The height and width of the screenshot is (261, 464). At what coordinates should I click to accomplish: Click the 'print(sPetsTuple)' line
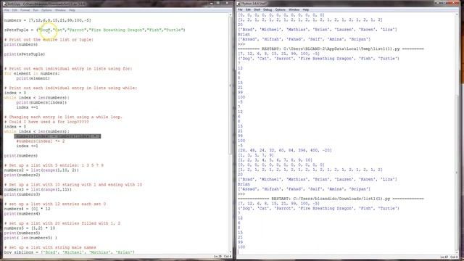[x=25, y=54]
